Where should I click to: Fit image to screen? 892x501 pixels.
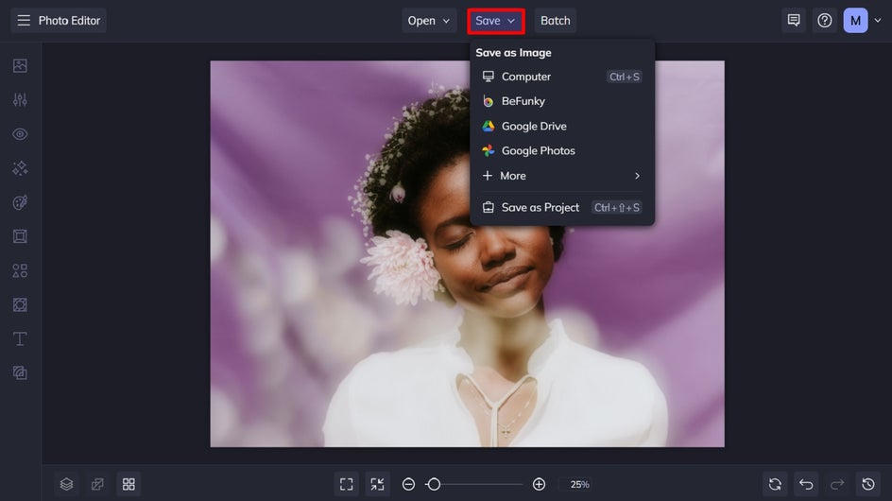[346, 484]
